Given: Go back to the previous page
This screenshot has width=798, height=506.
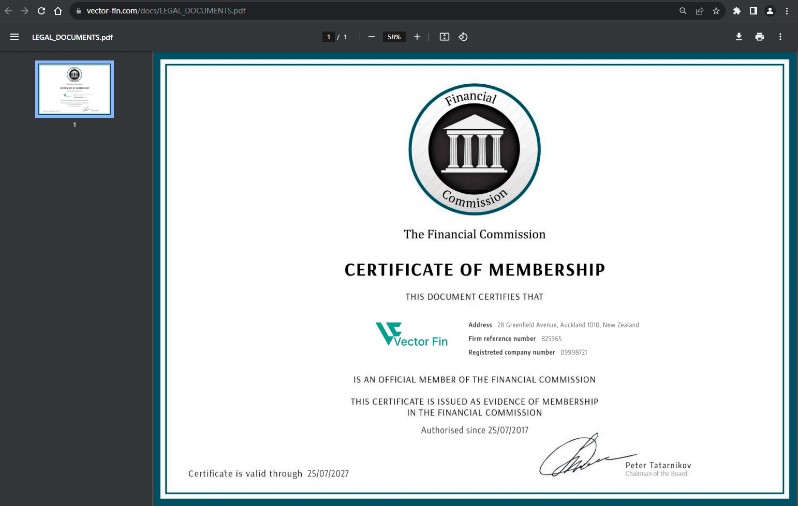Looking at the screenshot, I should click(8, 11).
